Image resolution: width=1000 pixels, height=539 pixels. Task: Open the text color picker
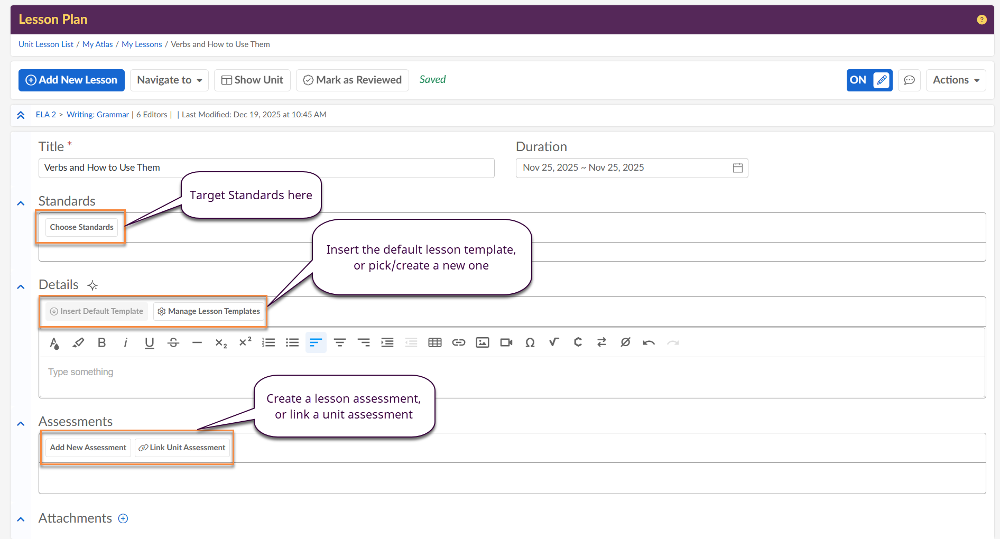pyautogui.click(x=54, y=343)
